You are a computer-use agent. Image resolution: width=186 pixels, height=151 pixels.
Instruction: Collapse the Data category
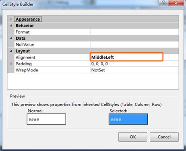(11, 38)
